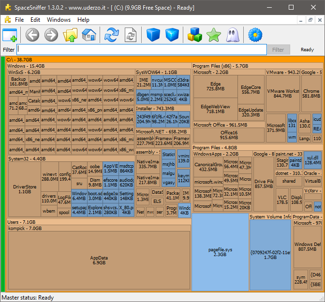325x302 pixels.
Task: Click the Microsoft.NET - 658.2MB header
Action: [162, 132]
